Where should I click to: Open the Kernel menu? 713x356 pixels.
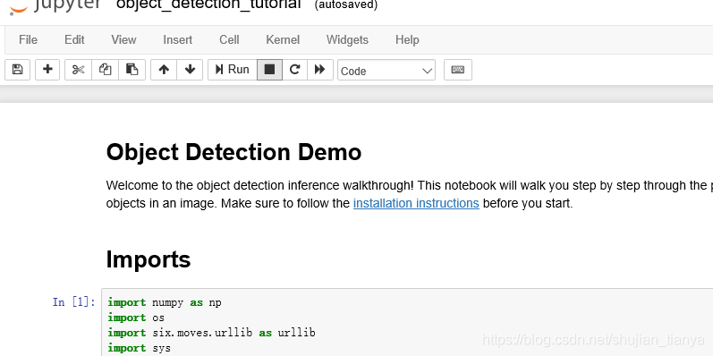[283, 40]
